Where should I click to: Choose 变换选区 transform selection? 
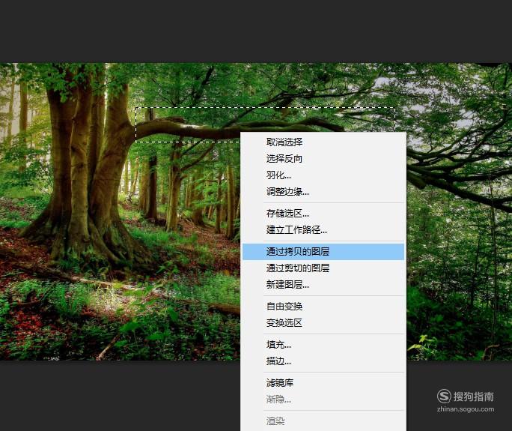click(x=323, y=323)
